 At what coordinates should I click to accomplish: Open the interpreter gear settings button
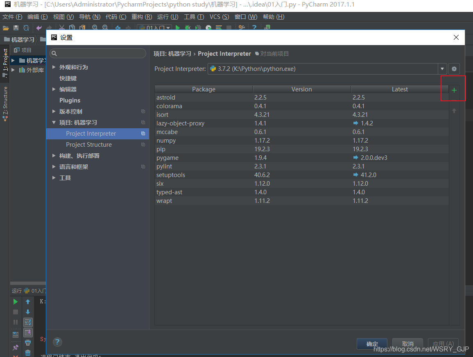point(454,69)
